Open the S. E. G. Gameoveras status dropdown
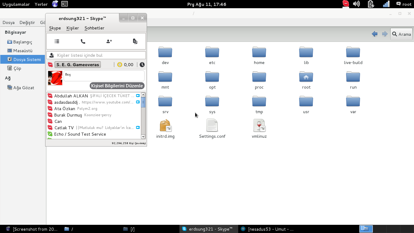Screen dimensions: 414x233 (78, 65)
